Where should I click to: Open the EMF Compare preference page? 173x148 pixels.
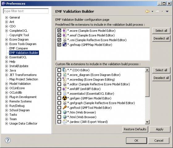(x=19, y=48)
